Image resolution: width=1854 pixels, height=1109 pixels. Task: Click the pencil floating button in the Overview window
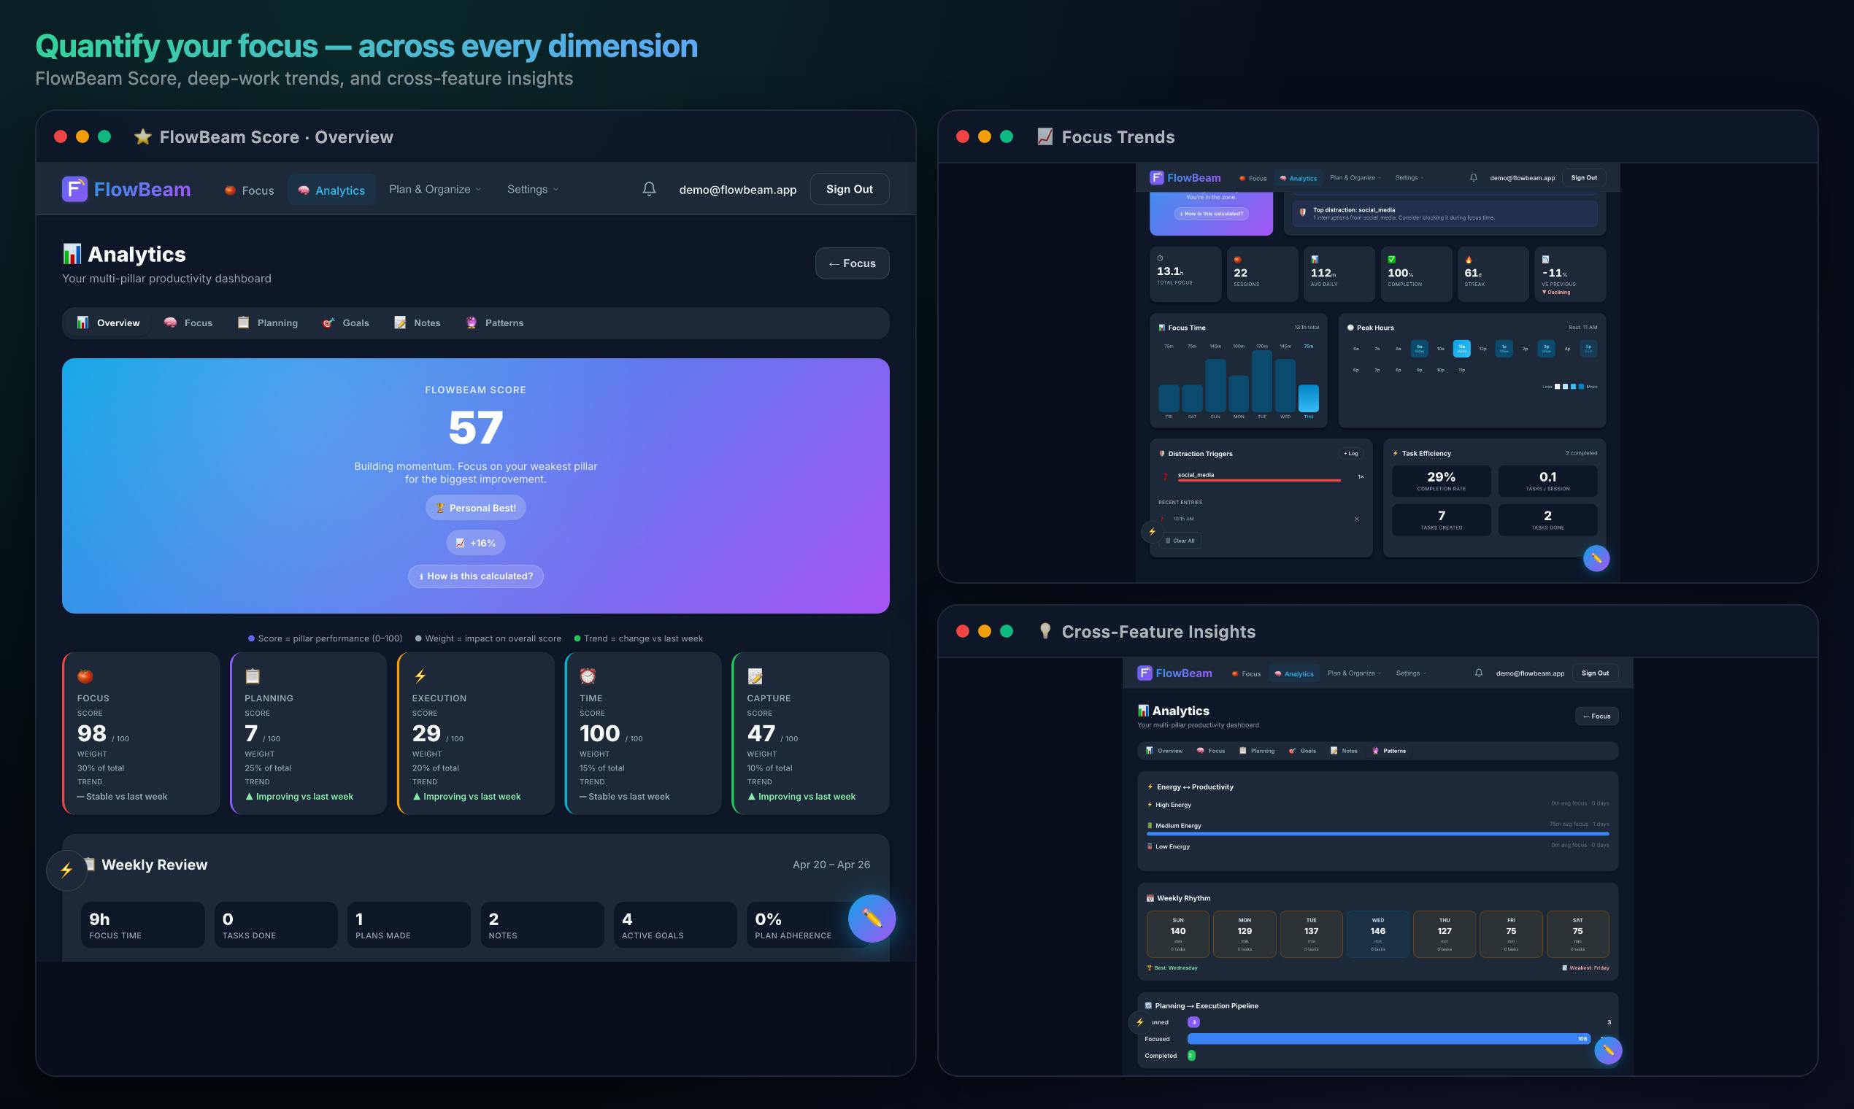[x=872, y=918]
